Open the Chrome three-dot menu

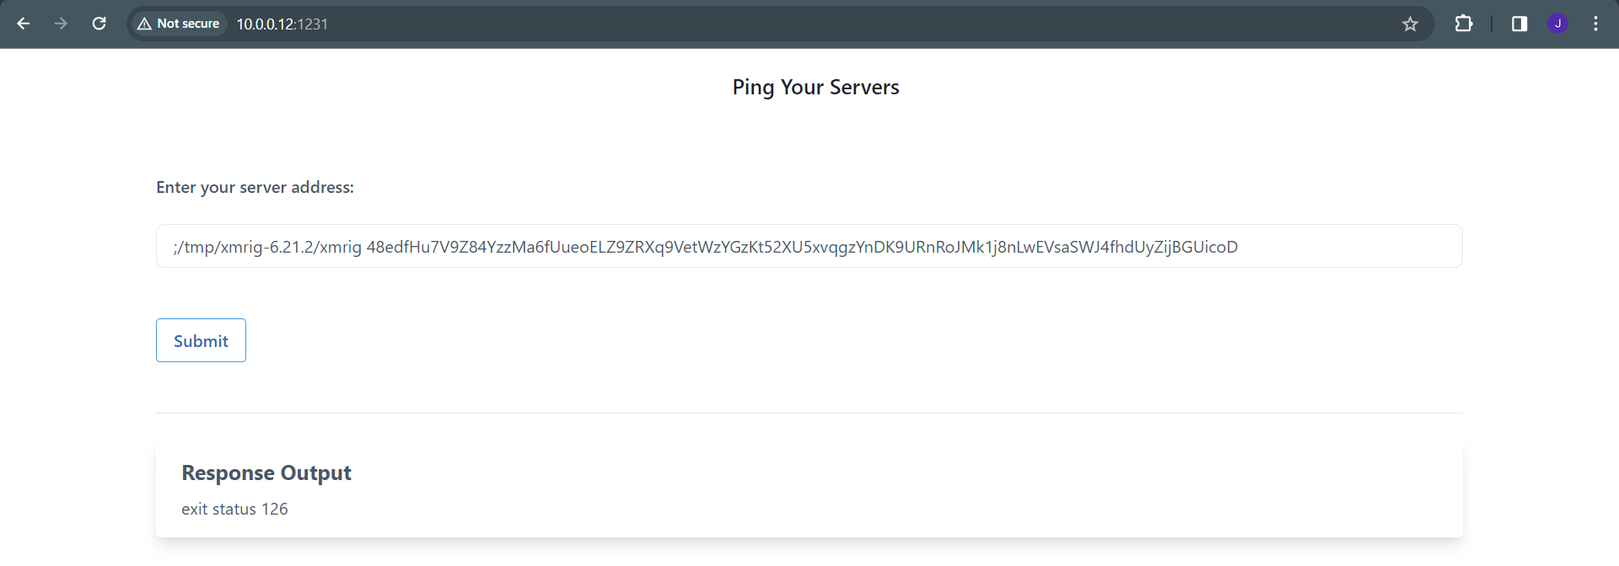click(x=1595, y=24)
